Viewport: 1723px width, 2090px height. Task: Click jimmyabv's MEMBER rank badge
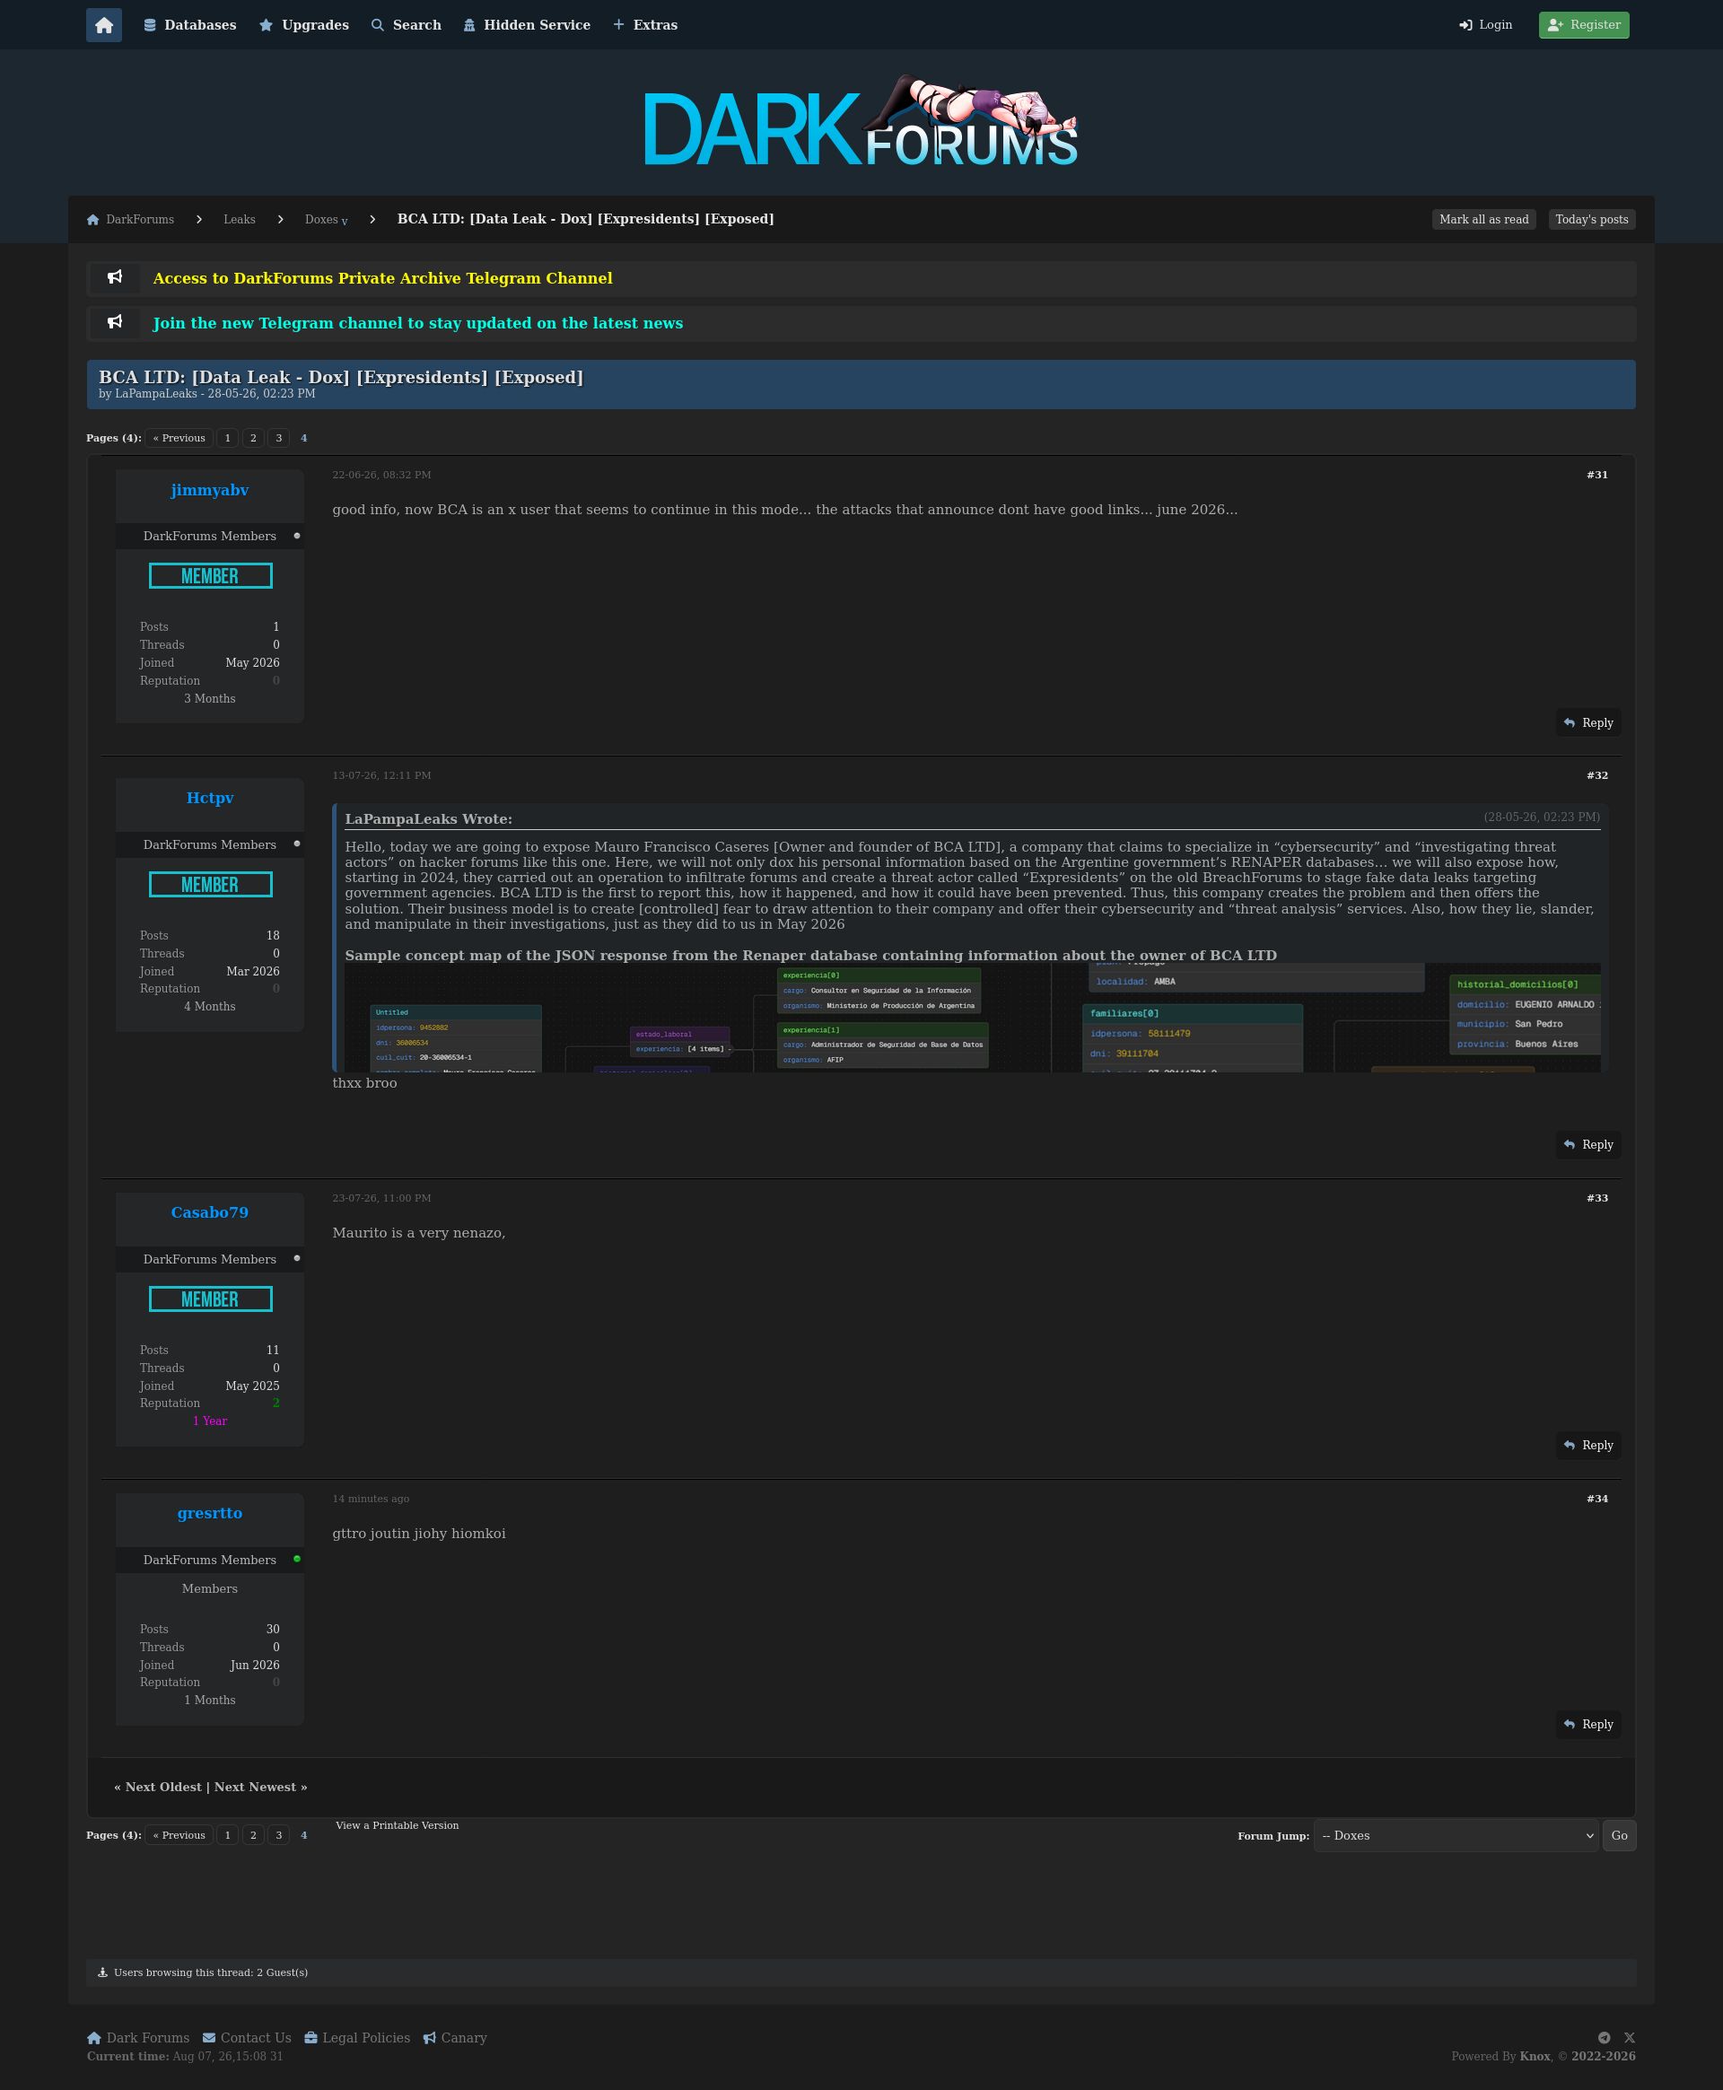coord(209,575)
